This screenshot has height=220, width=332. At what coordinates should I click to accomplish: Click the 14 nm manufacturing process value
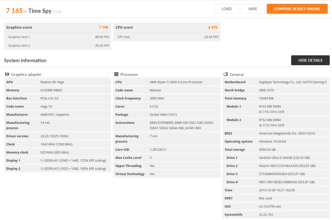coord(45,123)
